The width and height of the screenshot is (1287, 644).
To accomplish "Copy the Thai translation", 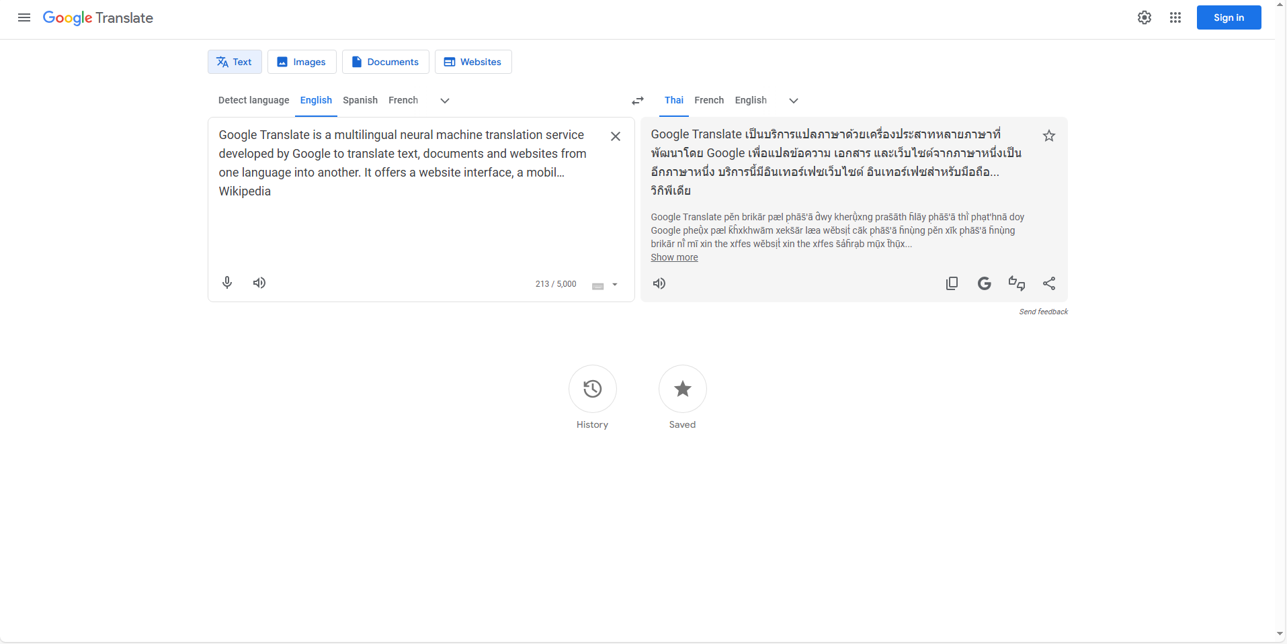I will click(x=952, y=283).
